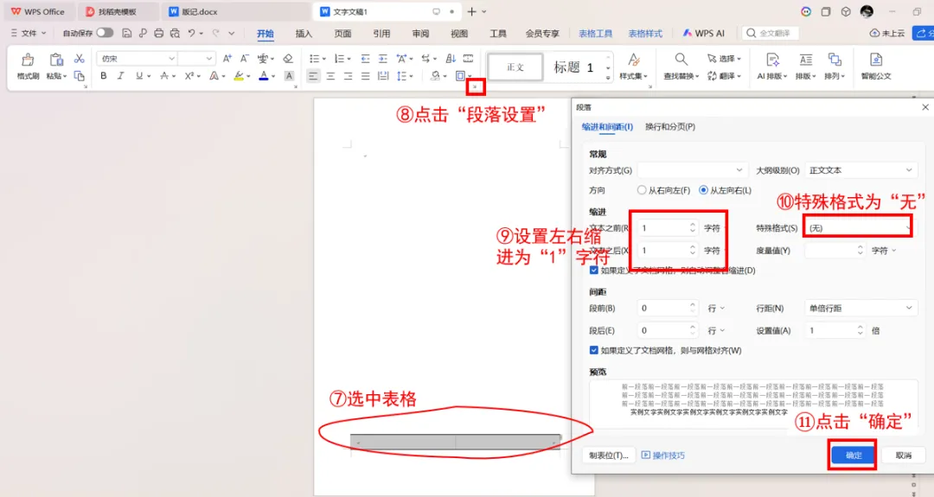Click the Save icon in quick toolbar
Image resolution: width=934 pixels, height=497 pixels.
pyautogui.click(x=127, y=34)
